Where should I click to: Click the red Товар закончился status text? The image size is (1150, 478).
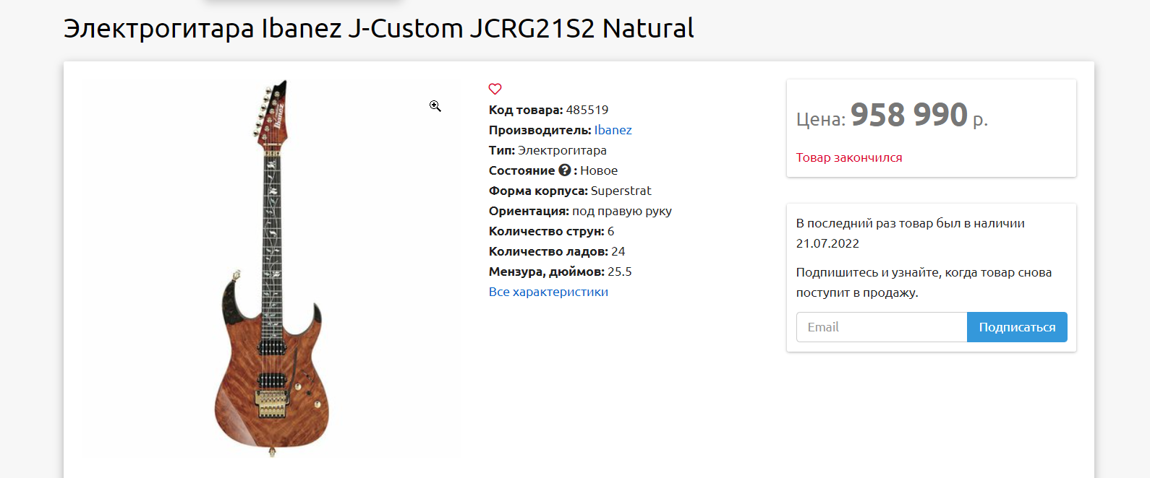point(848,157)
